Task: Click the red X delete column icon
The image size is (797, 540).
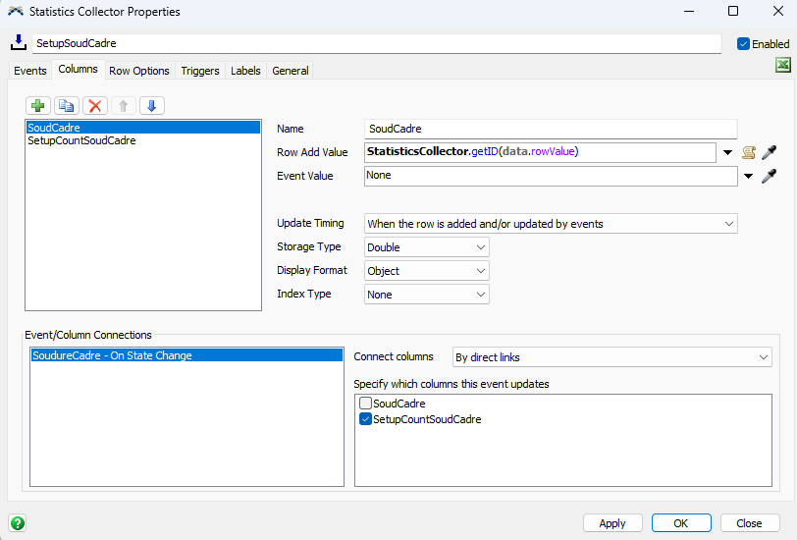Action: click(95, 106)
